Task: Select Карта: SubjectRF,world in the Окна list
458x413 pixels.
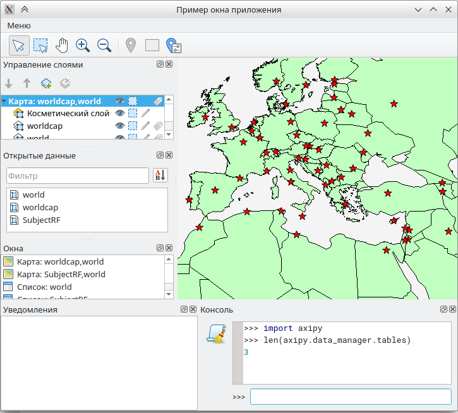Action: click(61, 274)
